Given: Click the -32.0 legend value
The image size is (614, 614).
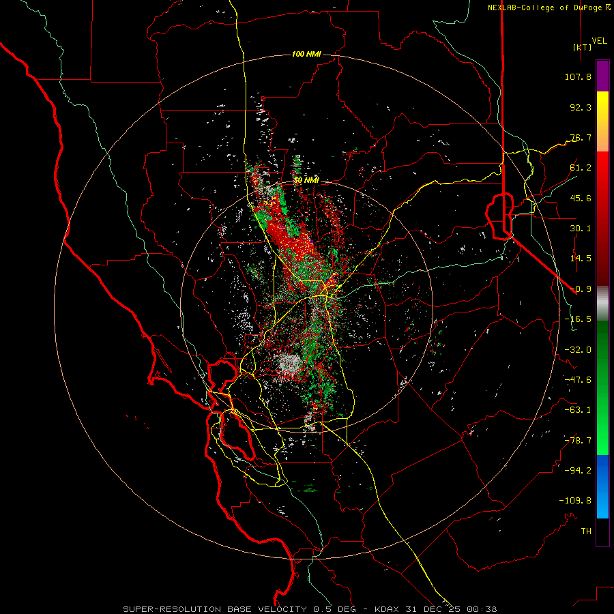Looking at the screenshot, I should click(x=578, y=350).
